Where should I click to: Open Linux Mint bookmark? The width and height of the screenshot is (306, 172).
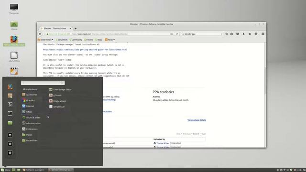[x=62, y=40]
